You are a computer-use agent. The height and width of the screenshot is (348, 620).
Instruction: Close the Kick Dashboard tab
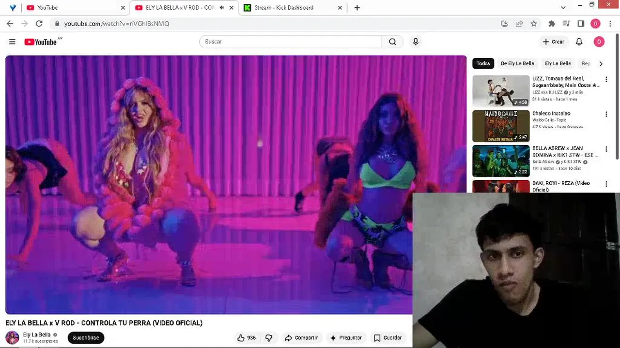(340, 8)
